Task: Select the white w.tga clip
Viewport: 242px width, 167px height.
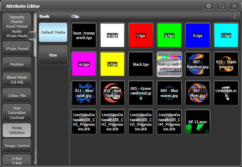Action: [x=112, y=35]
